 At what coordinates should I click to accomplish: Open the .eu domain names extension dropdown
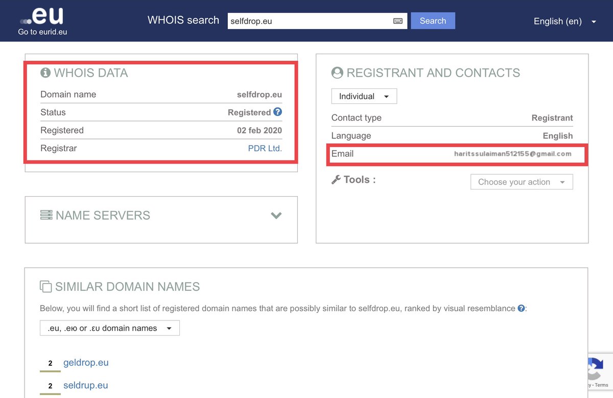(x=110, y=328)
